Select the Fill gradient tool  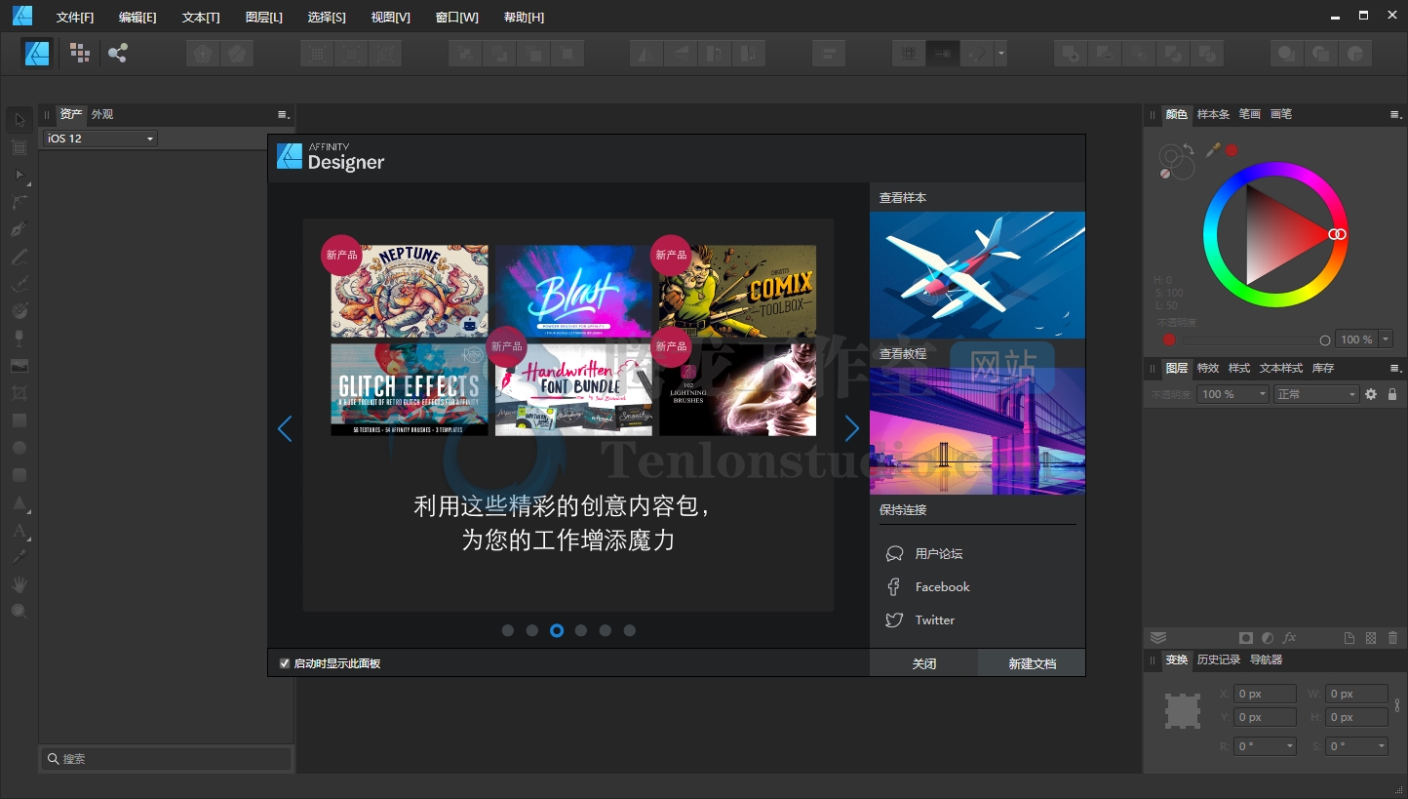pos(20,311)
